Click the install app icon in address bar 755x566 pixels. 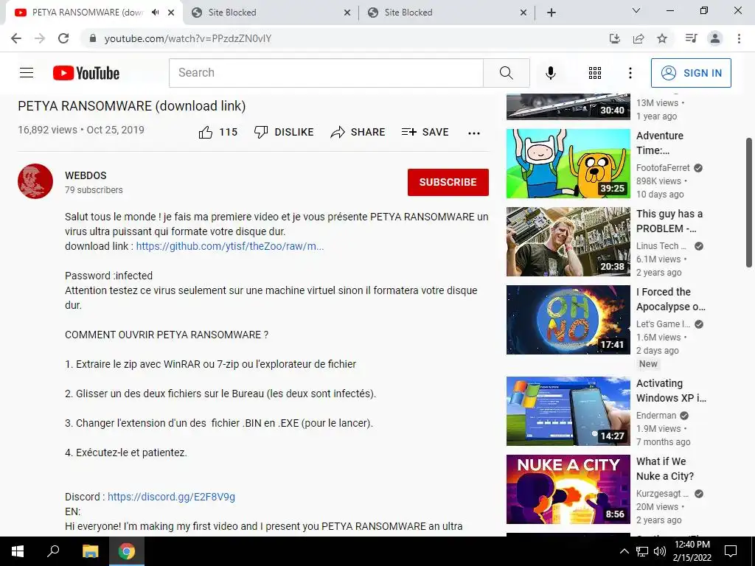[615, 38]
